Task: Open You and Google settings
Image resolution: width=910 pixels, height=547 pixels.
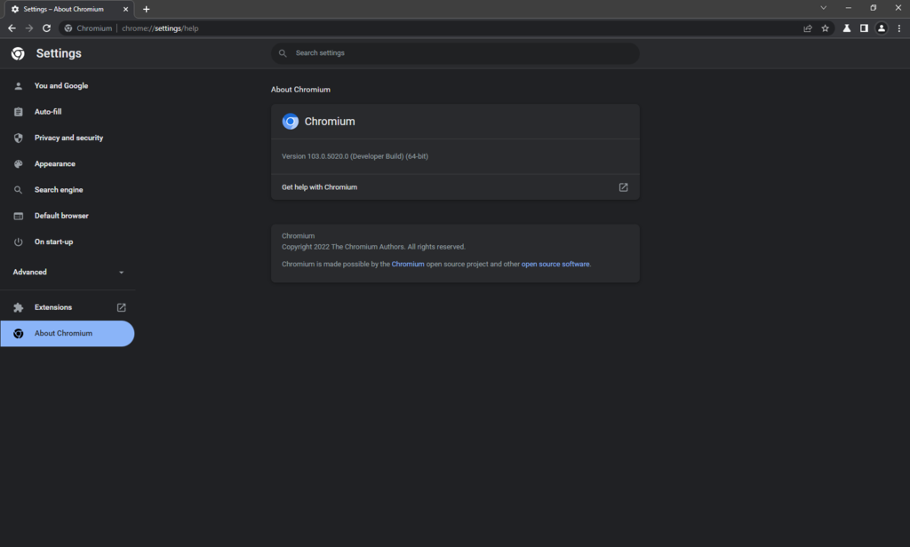Action: pos(68,86)
